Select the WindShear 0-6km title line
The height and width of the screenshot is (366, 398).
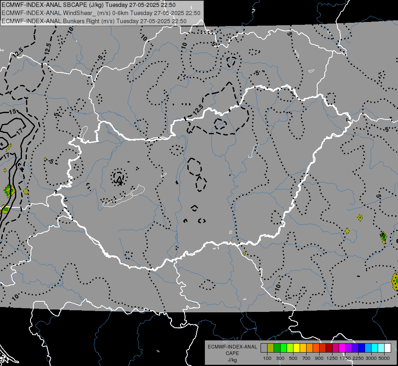coord(101,13)
